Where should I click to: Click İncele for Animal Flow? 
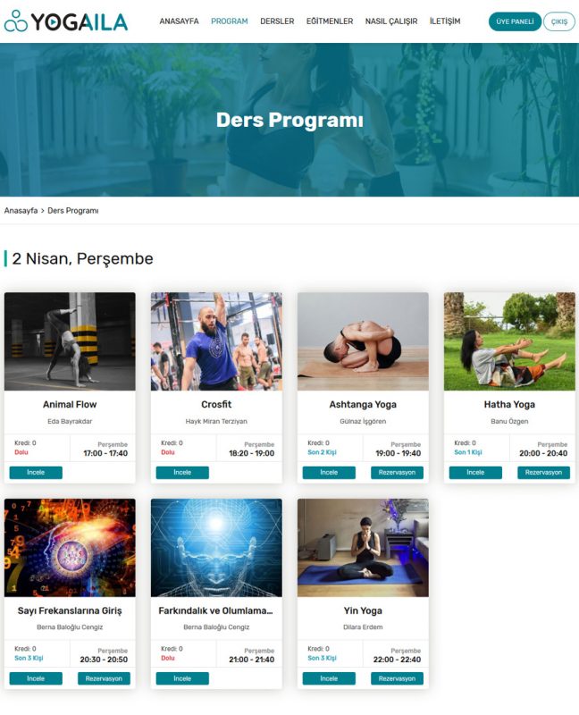coord(36,473)
